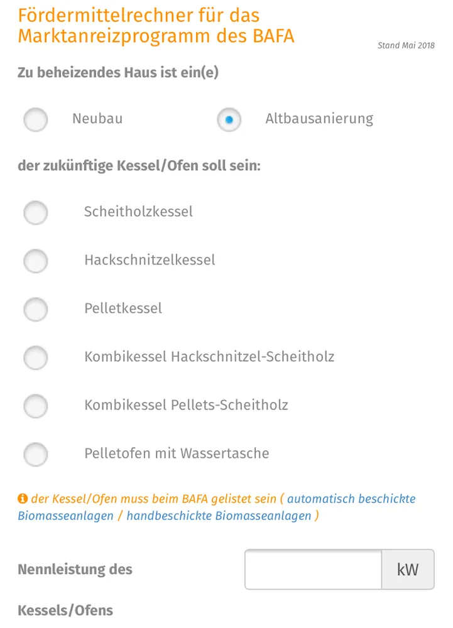Select the Neubau radio button
This screenshot has height=628, width=453.
[x=36, y=119]
